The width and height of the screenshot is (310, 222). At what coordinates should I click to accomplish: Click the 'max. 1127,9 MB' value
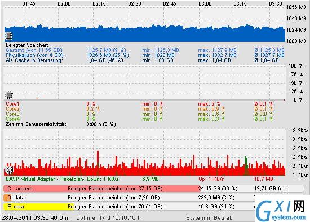[x=217, y=50]
